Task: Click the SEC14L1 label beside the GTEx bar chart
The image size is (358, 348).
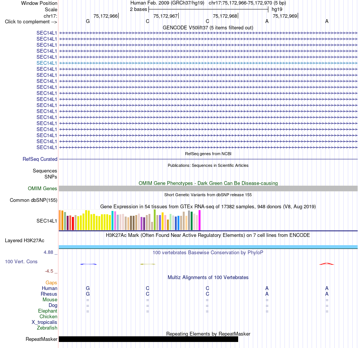Action: tap(47, 221)
